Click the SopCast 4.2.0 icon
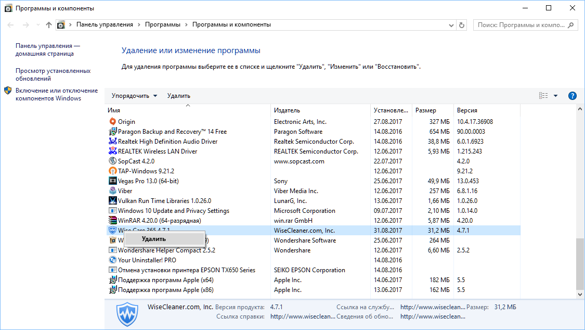This screenshot has height=330, width=585. [113, 161]
